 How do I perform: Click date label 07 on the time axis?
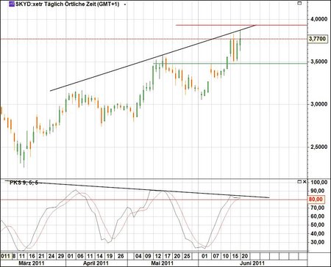coord(216,256)
